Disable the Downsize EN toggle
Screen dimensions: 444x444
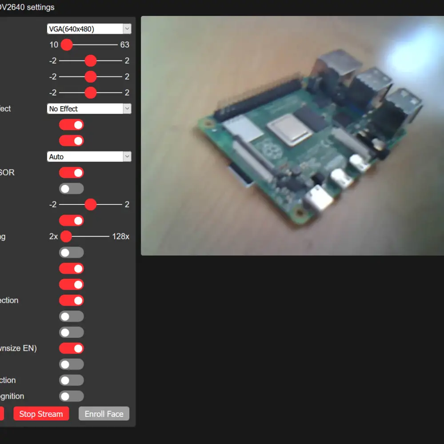pyautogui.click(x=72, y=348)
